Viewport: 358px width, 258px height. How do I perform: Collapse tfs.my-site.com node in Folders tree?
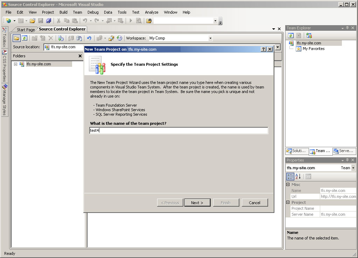(15, 64)
